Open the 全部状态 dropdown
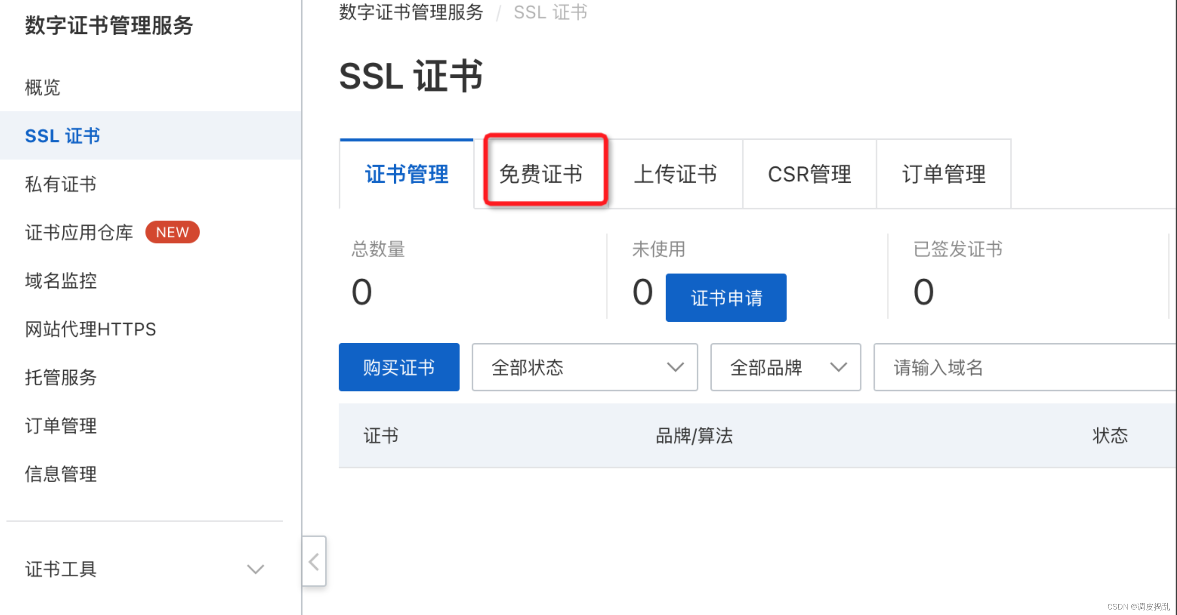This screenshot has height=615, width=1177. (x=584, y=367)
